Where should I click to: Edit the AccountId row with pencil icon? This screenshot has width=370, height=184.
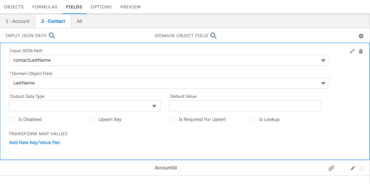353,168
